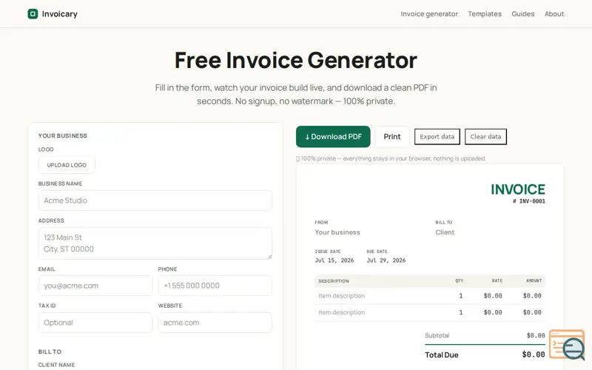The height and width of the screenshot is (370, 592).
Task: Click the 'BILL TO' form section heading
Action: 50,351
